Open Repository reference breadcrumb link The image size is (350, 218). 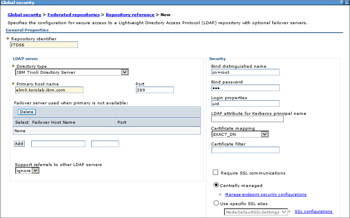coord(130,15)
